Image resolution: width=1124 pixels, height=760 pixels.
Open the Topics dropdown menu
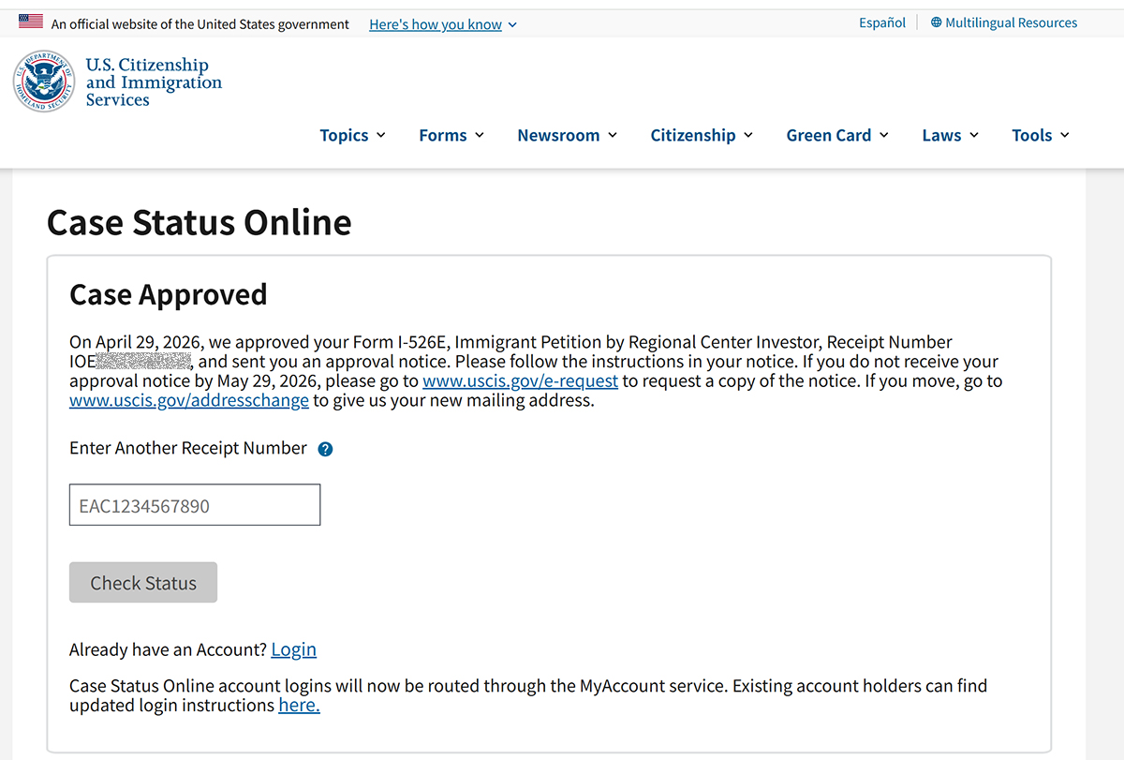pyautogui.click(x=353, y=135)
